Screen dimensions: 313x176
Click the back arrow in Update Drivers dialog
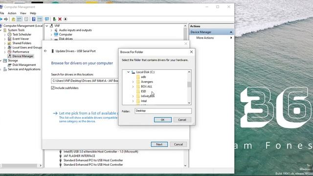click(45, 51)
